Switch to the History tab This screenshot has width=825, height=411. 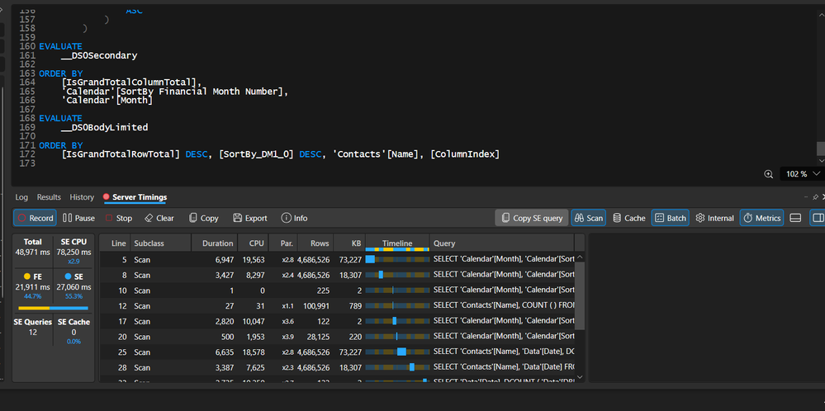point(82,197)
